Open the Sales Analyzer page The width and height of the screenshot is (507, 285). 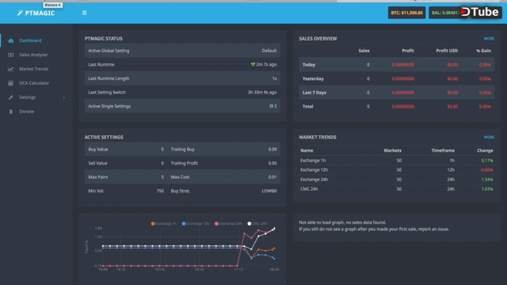tap(33, 55)
